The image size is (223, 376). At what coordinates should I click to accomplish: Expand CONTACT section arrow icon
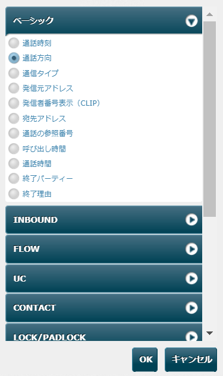(191, 308)
